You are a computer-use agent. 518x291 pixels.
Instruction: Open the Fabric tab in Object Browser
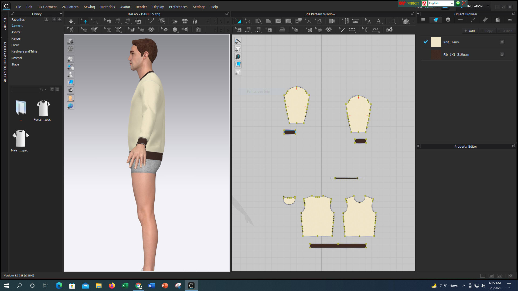435,20
